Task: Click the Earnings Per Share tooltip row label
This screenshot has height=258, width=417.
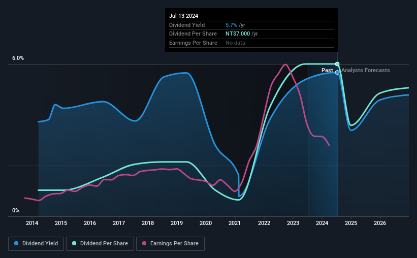Action: pyautogui.click(x=194, y=43)
